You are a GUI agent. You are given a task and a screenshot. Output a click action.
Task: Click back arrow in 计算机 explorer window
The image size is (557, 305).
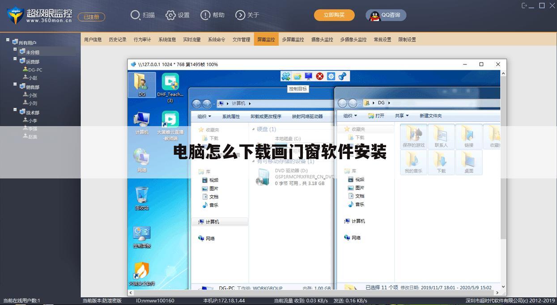(197, 104)
